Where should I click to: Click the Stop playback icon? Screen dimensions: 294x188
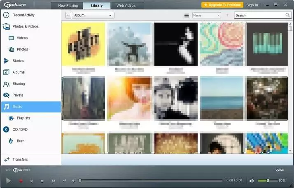(42, 181)
